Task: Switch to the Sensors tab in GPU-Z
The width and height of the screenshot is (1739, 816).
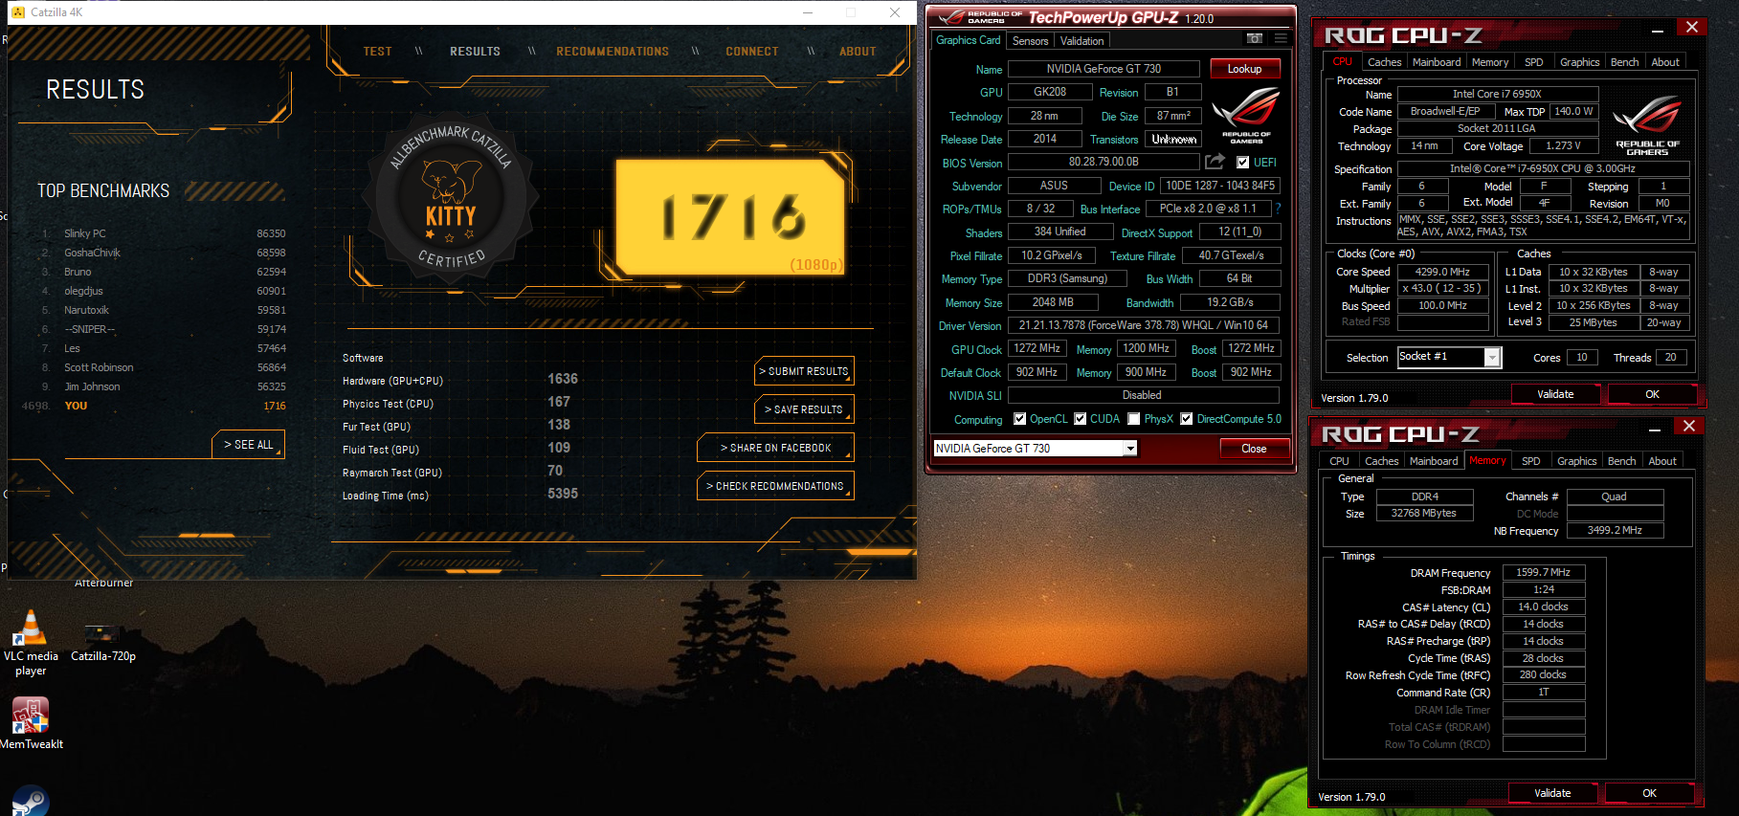Action: (x=1030, y=41)
